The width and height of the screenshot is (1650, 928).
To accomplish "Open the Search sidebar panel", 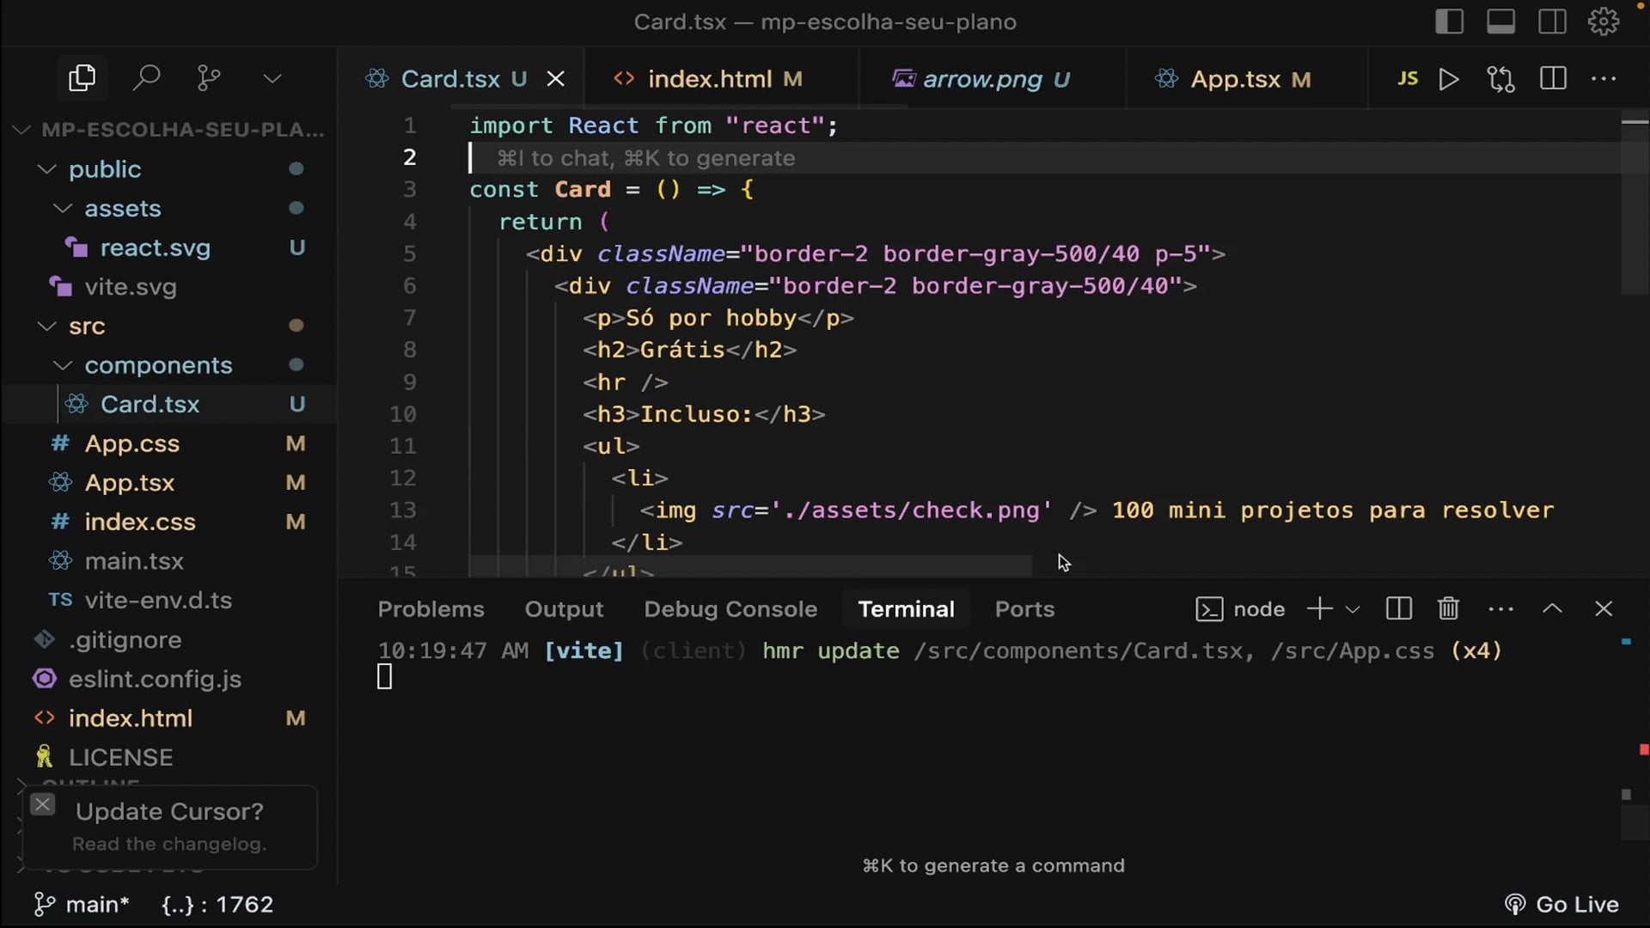I will point(146,78).
